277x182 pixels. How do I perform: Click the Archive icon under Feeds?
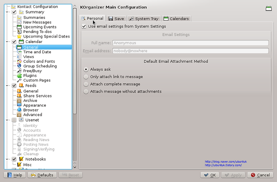pos(19,100)
